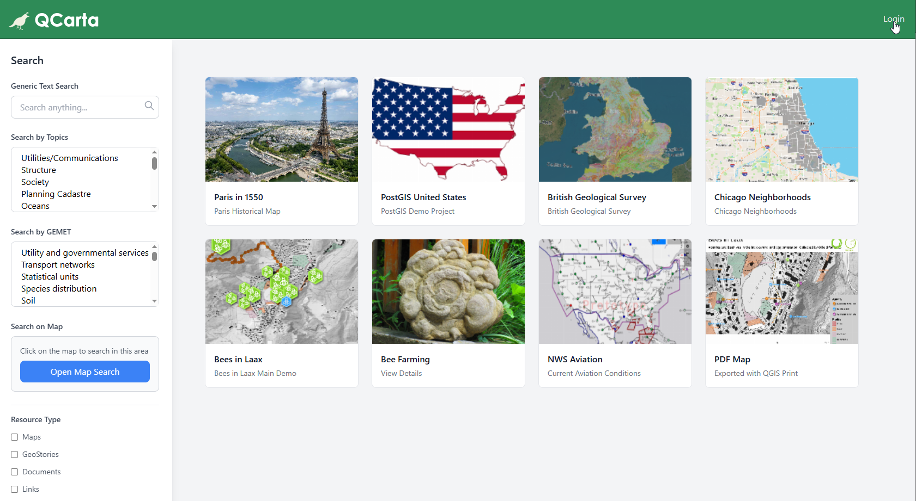Viewport: 916px width, 501px height.
Task: Click Bees in Laax Main Demo subtitle
Action: click(255, 373)
